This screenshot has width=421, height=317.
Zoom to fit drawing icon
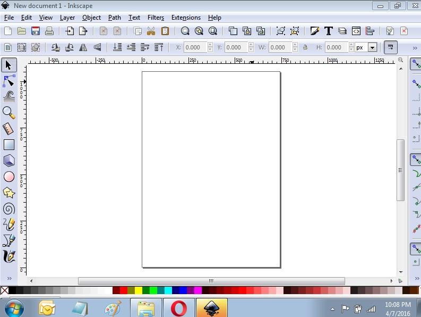coord(199,31)
